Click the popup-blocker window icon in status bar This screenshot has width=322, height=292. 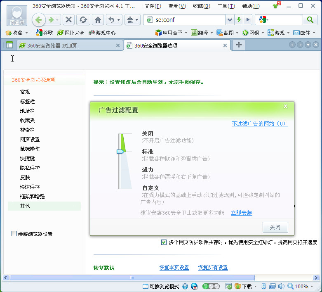[228, 286]
